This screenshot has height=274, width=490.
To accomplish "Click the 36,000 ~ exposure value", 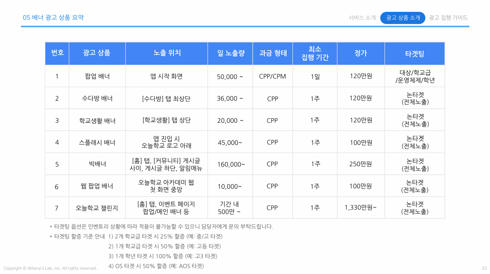I will pyautogui.click(x=230, y=99).
